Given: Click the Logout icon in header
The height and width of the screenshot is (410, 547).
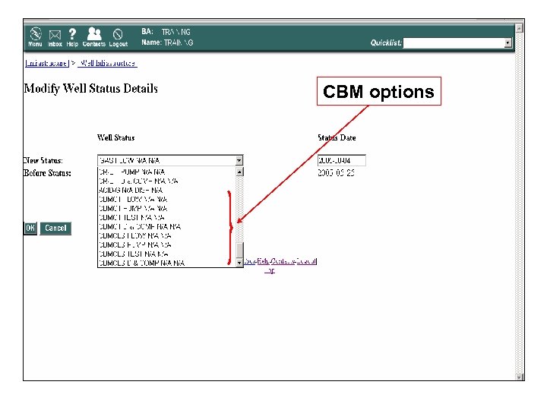Looking at the screenshot, I should coord(119,38).
